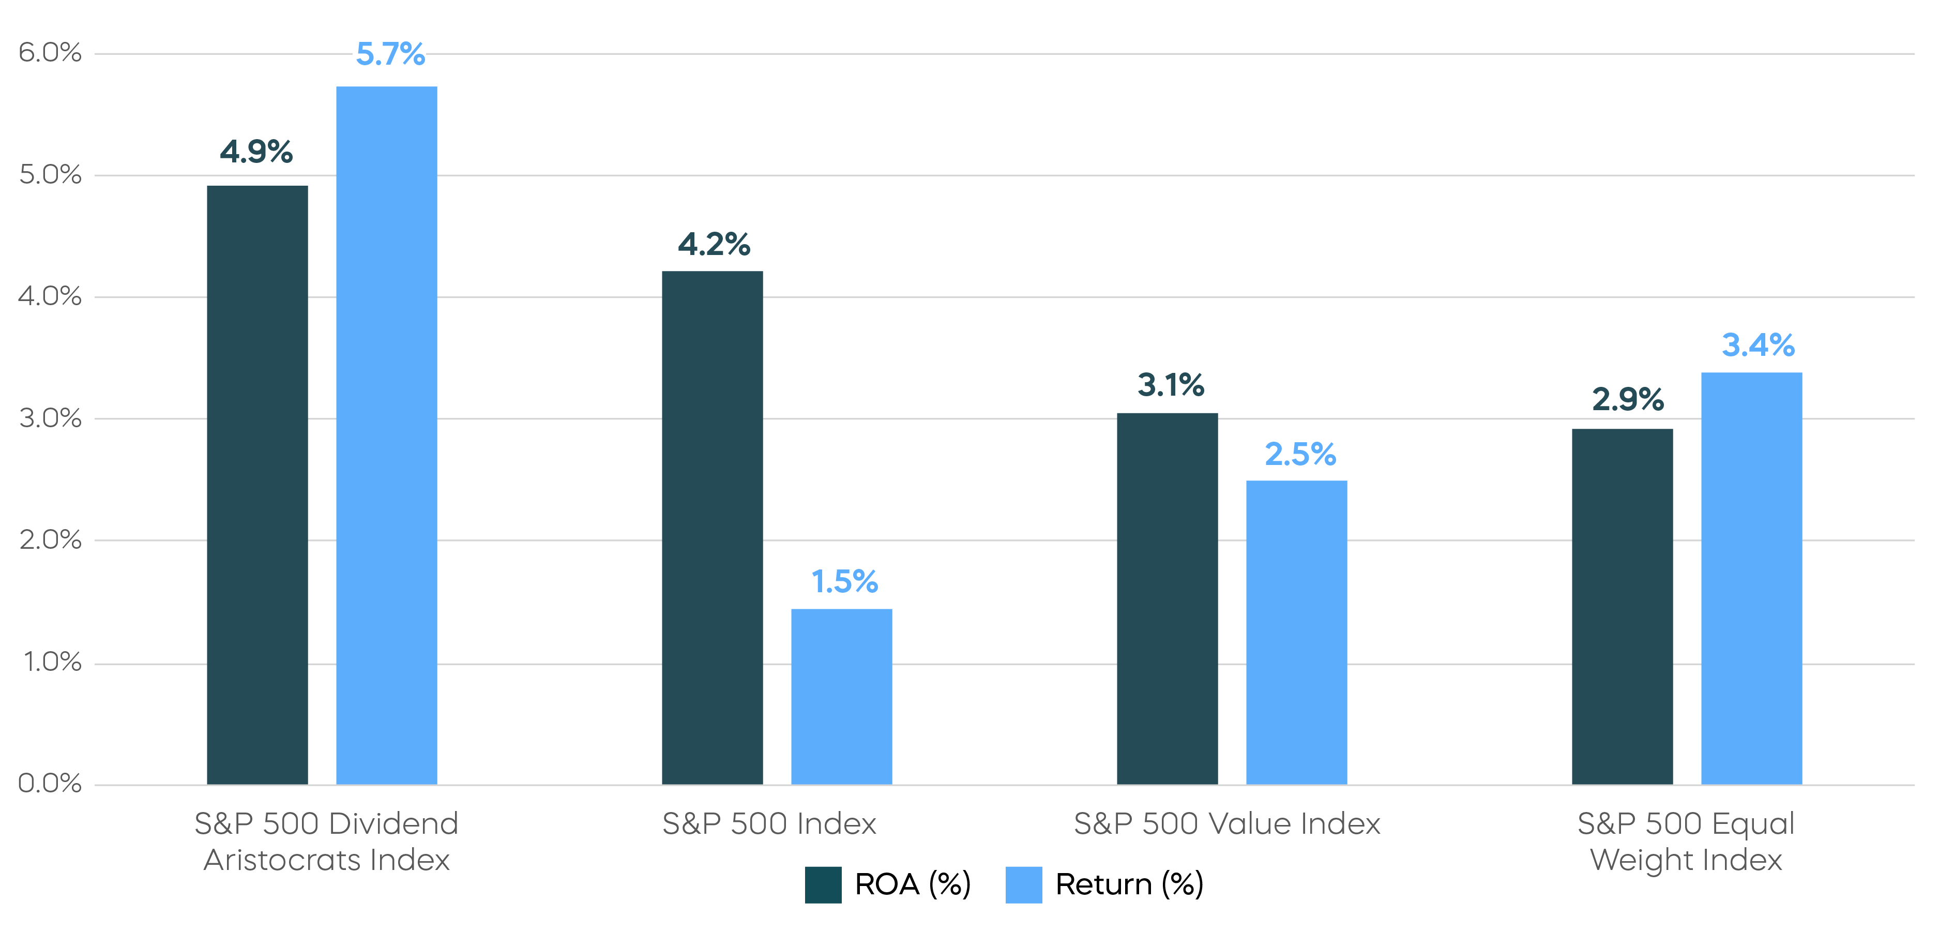Click the light blue Return legend swatch
This screenshot has height=931, width=1939.
pyautogui.click(x=1024, y=884)
